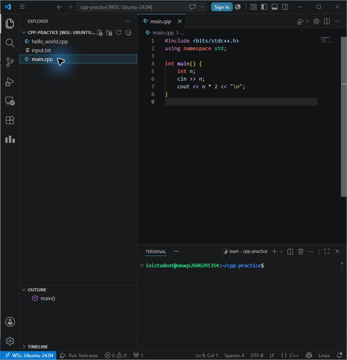Click the WSL: Ubuntu-24.04 remote indicator

[x=29, y=356]
